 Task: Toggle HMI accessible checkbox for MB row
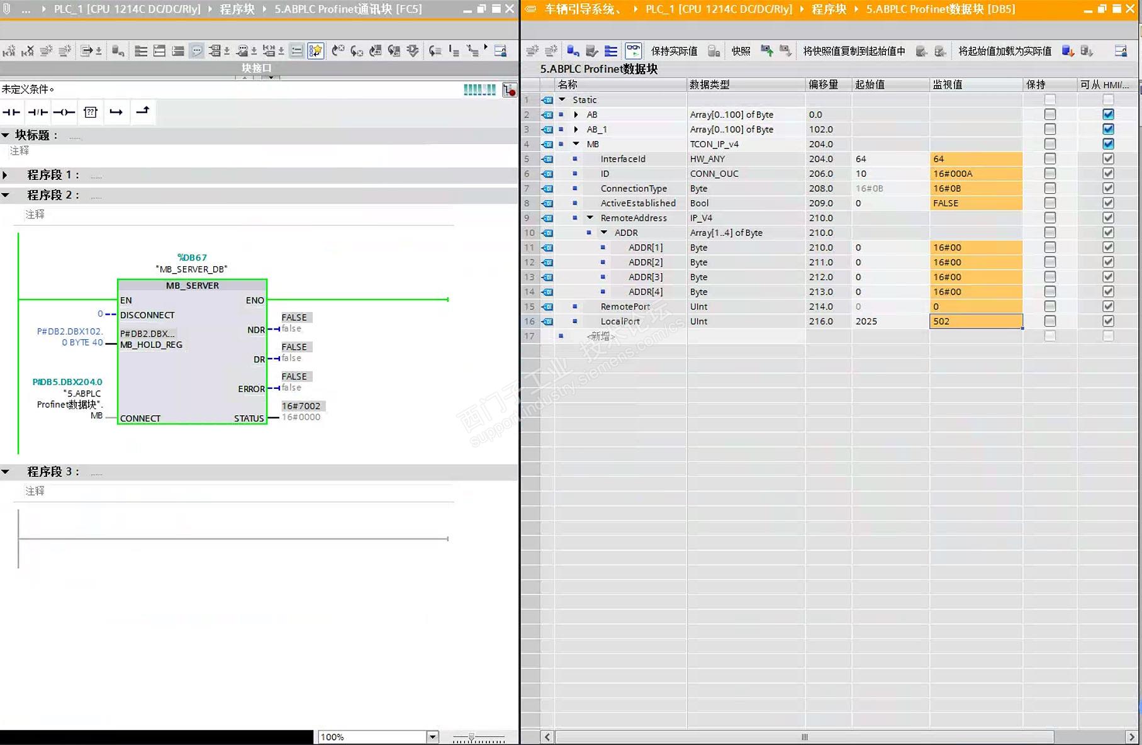1108,144
